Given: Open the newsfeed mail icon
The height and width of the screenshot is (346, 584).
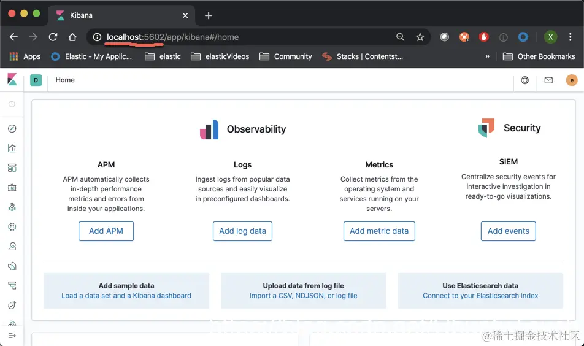Looking at the screenshot, I should [548, 80].
